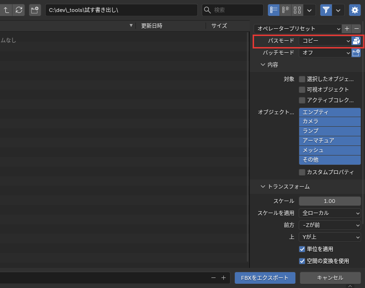Switch to thumbnail display mode
Image resolution: width=365 pixels, height=288 pixels.
pos(297,10)
